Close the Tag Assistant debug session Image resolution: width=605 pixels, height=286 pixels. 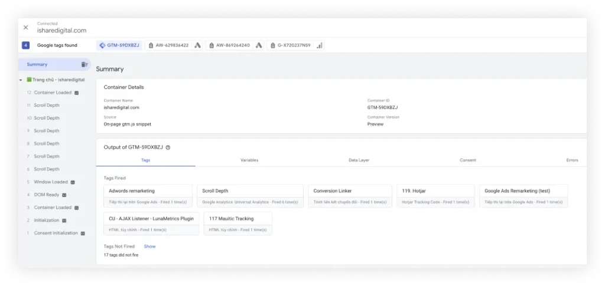click(25, 27)
